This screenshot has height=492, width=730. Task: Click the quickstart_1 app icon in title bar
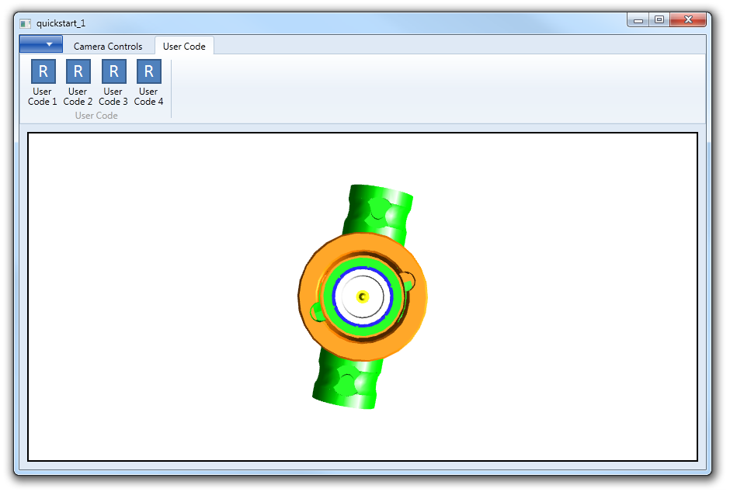click(x=26, y=23)
